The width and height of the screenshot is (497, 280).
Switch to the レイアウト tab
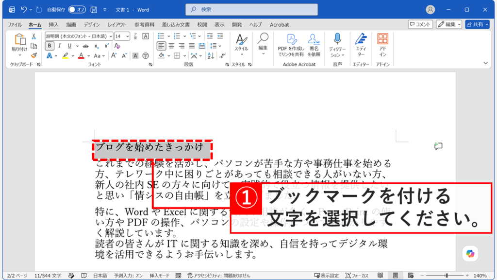click(117, 24)
